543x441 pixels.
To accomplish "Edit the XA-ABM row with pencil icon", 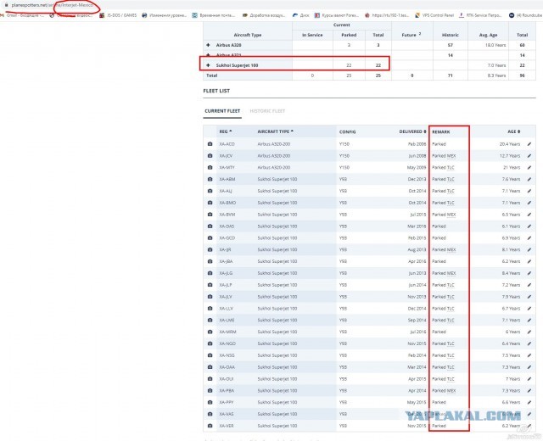I will (x=529, y=179).
